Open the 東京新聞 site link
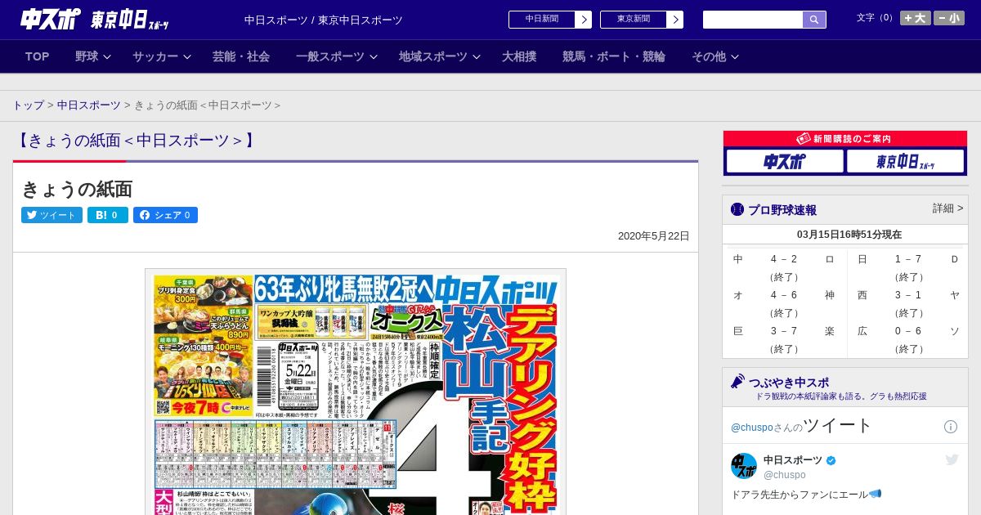Image resolution: width=981 pixels, height=515 pixels. [634, 20]
